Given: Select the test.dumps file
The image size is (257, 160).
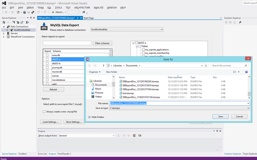Looking at the screenshot, I should [x=128, y=93].
